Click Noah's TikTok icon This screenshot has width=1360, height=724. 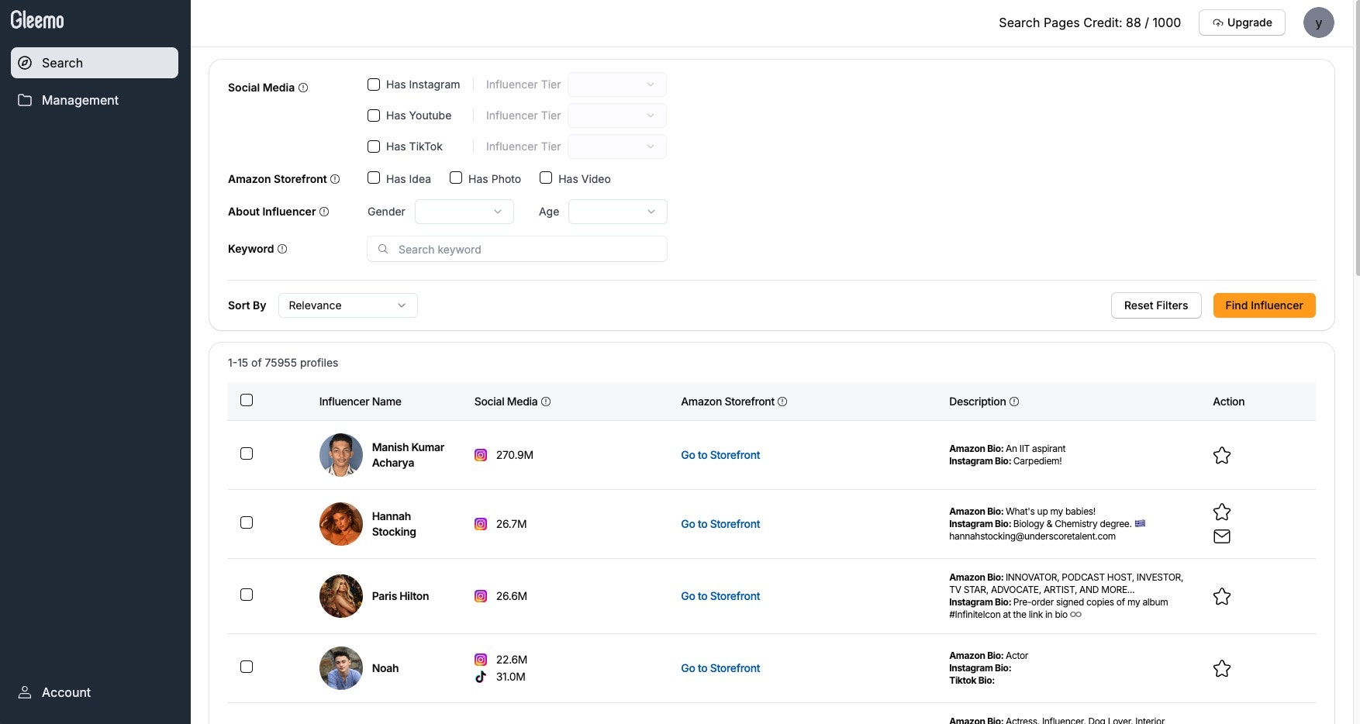[x=481, y=677]
